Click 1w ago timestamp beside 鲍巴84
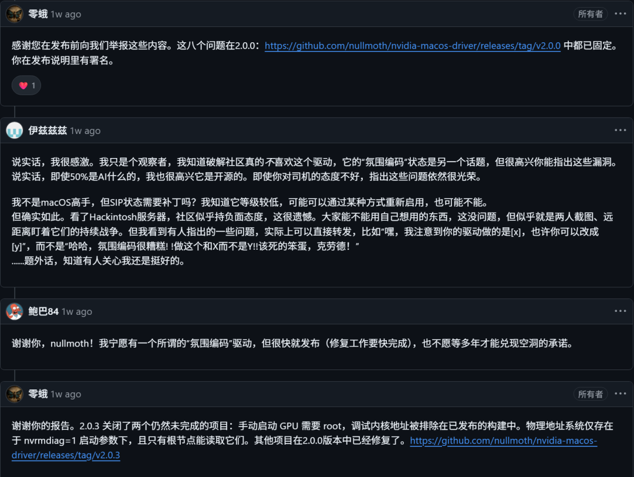The image size is (634, 477). tap(77, 311)
